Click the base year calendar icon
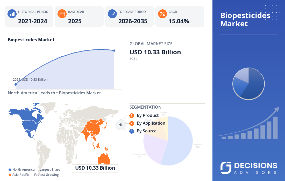Image resolution: width=285 pixels, height=181 pixels. click(62, 14)
